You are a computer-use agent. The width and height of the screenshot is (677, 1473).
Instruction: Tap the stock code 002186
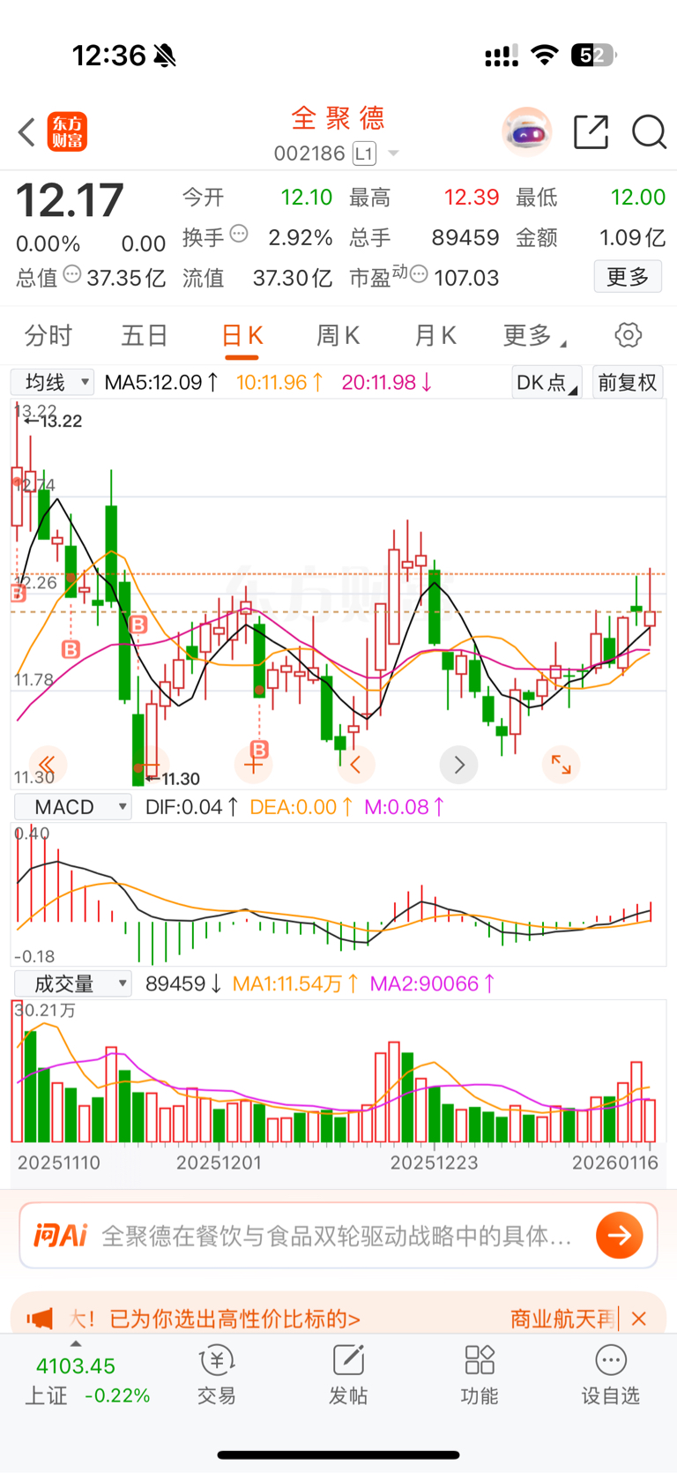coord(309,153)
